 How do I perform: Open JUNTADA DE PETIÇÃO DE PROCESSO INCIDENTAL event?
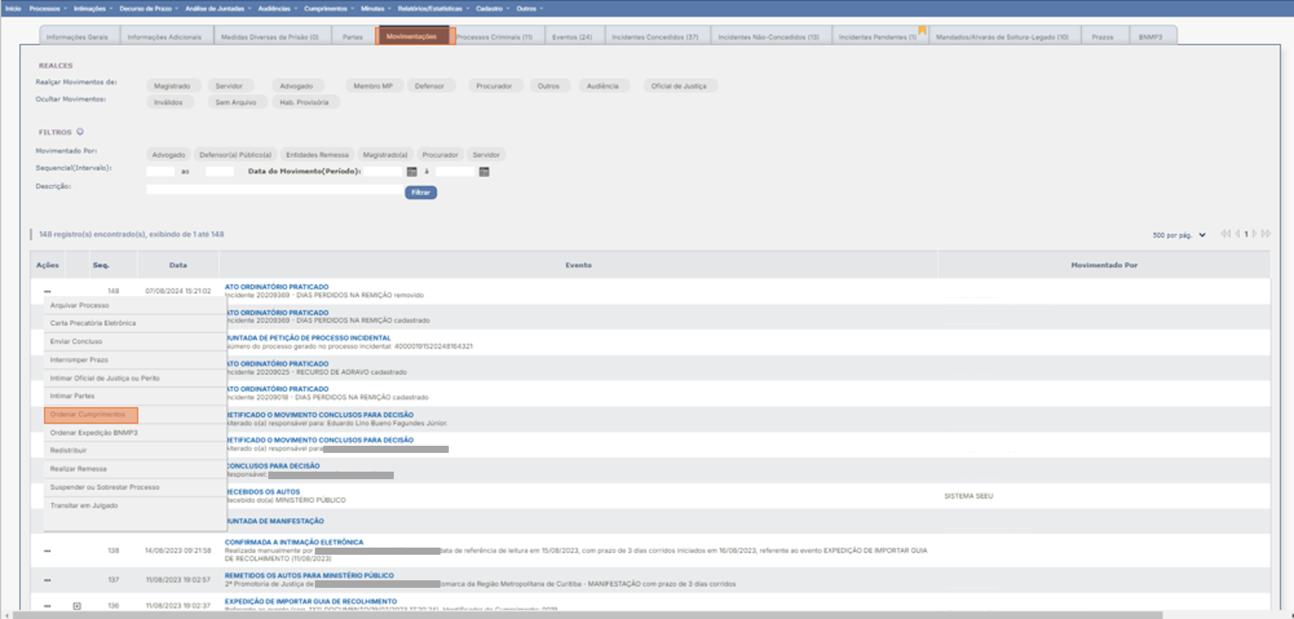click(x=308, y=338)
